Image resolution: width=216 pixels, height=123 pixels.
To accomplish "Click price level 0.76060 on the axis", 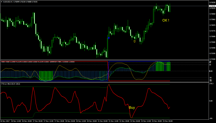I will tap(213, 14).
